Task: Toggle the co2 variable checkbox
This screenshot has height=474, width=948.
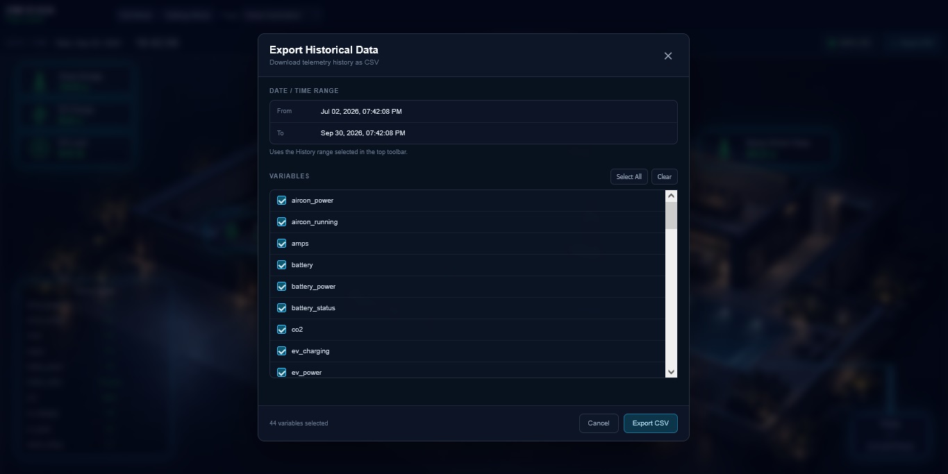Action: (282, 330)
